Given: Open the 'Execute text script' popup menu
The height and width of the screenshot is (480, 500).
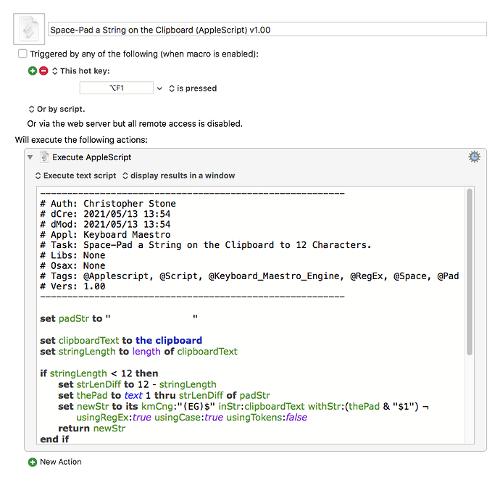Looking at the screenshot, I should [76, 175].
